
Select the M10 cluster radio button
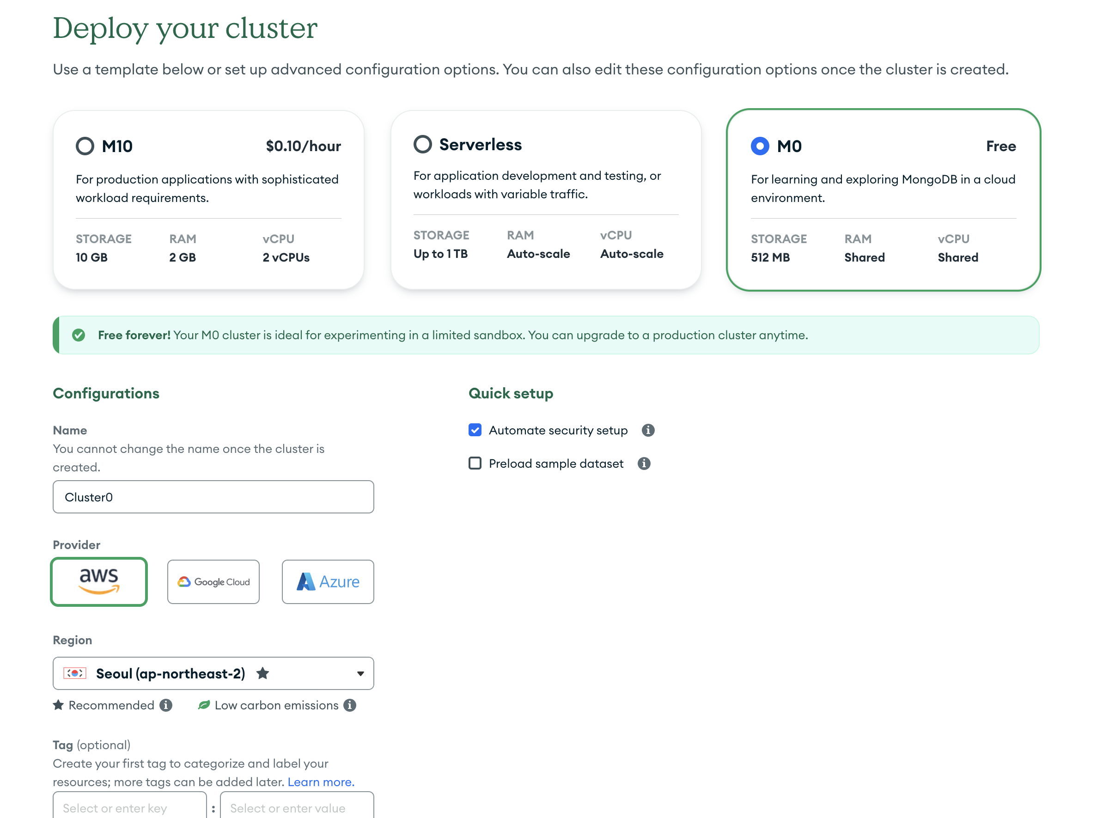point(85,146)
